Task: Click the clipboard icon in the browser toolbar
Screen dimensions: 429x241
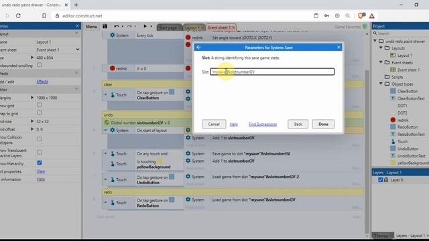Action: [316, 16]
